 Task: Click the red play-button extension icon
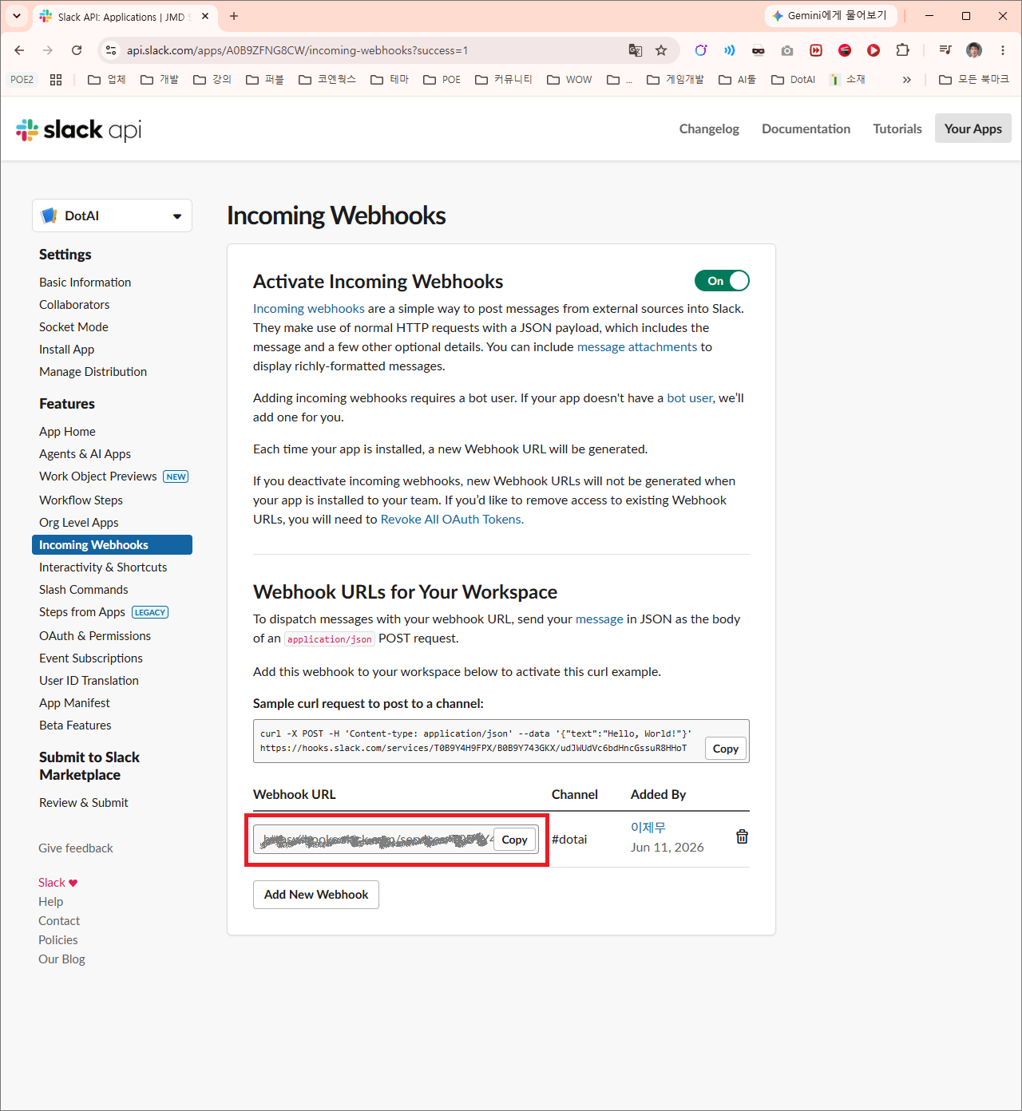(x=873, y=50)
